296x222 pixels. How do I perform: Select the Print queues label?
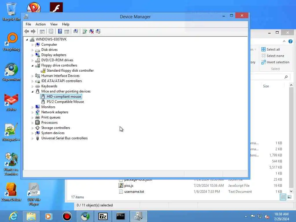point(51,117)
